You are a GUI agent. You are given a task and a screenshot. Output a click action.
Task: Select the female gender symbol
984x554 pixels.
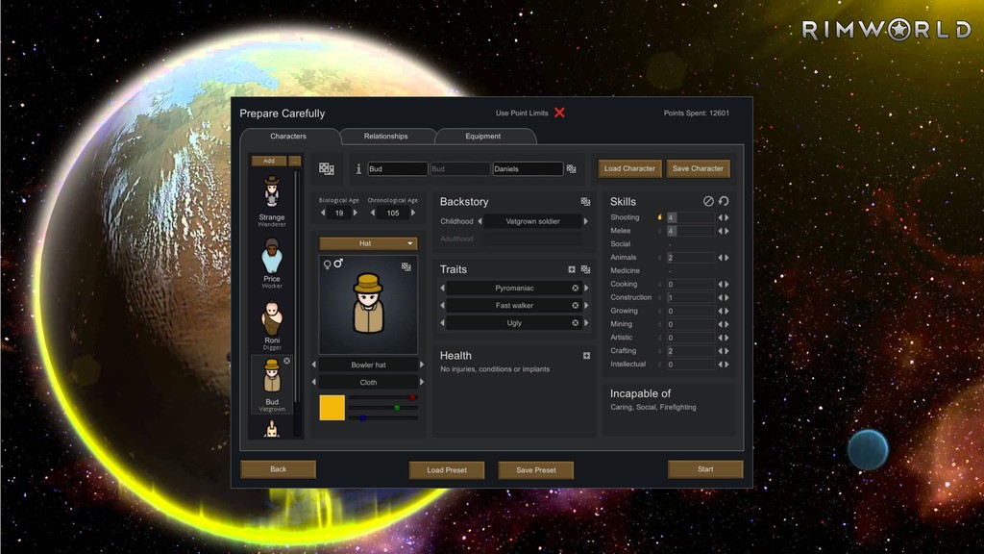[x=327, y=265]
